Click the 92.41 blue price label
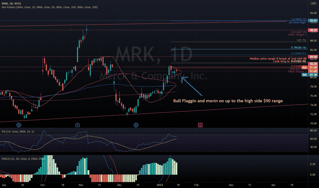This screenshot has height=188, width=319. pos(313,21)
